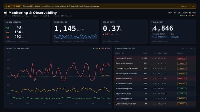Select the region: us-east-1 label
200x112 pixels.
click(x=41, y=16)
